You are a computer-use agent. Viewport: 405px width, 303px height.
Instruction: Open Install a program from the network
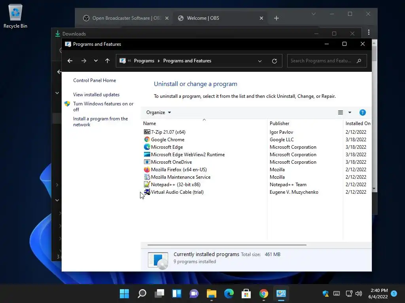click(100, 122)
